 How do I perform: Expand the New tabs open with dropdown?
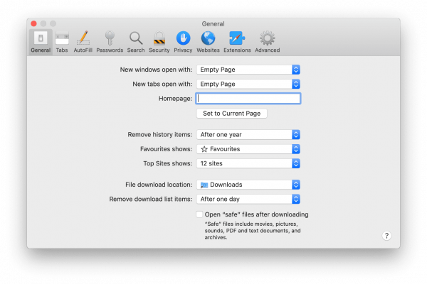pyautogui.click(x=248, y=84)
